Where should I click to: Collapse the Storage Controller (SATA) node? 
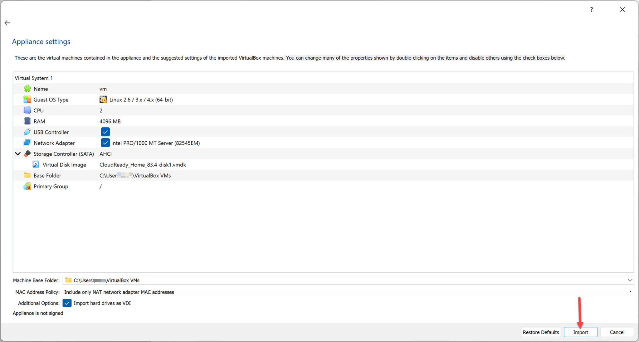(x=18, y=154)
